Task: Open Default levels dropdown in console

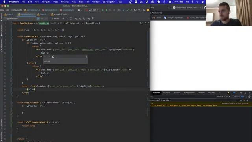Action: (x=223, y=97)
